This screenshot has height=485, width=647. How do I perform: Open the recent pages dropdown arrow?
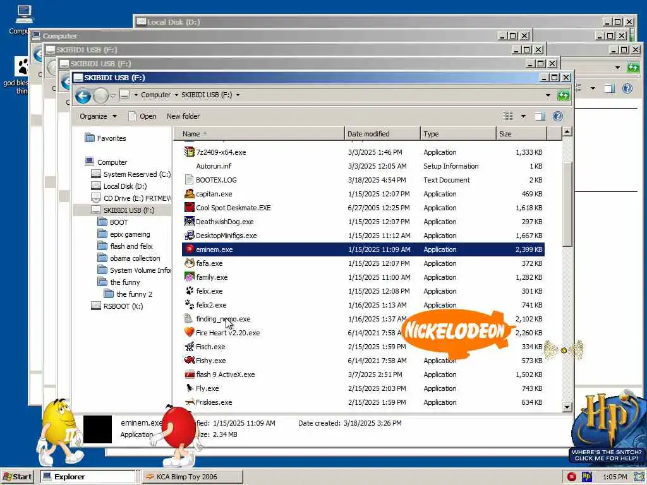point(112,96)
